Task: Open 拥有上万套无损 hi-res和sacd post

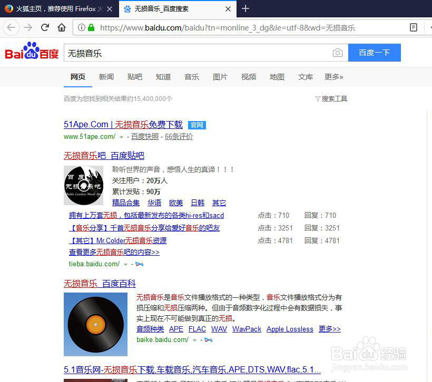Action: click(x=146, y=216)
